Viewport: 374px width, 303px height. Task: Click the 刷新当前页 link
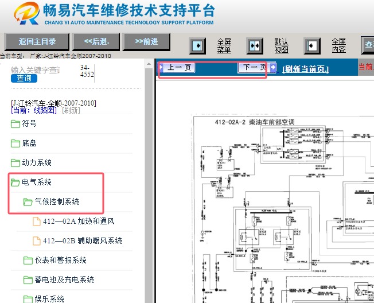click(x=305, y=69)
